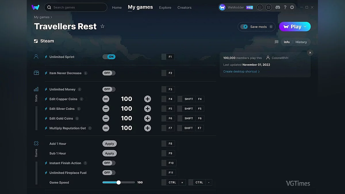Close the game info card
This screenshot has height=194, width=345.
click(x=310, y=53)
